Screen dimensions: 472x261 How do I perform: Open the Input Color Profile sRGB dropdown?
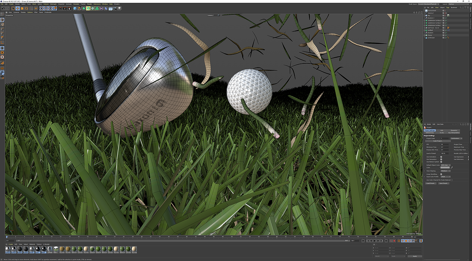click(x=445, y=177)
